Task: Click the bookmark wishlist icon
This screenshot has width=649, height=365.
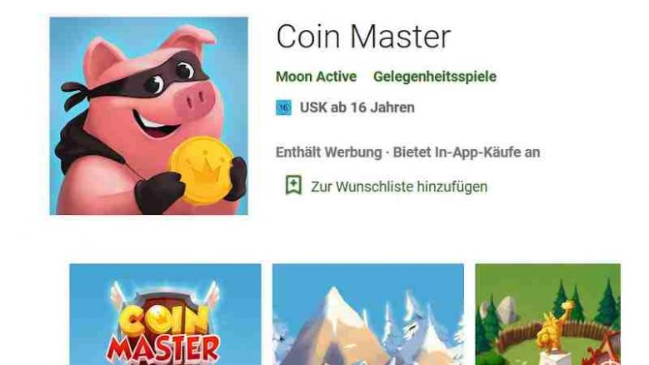Action: coord(293,185)
